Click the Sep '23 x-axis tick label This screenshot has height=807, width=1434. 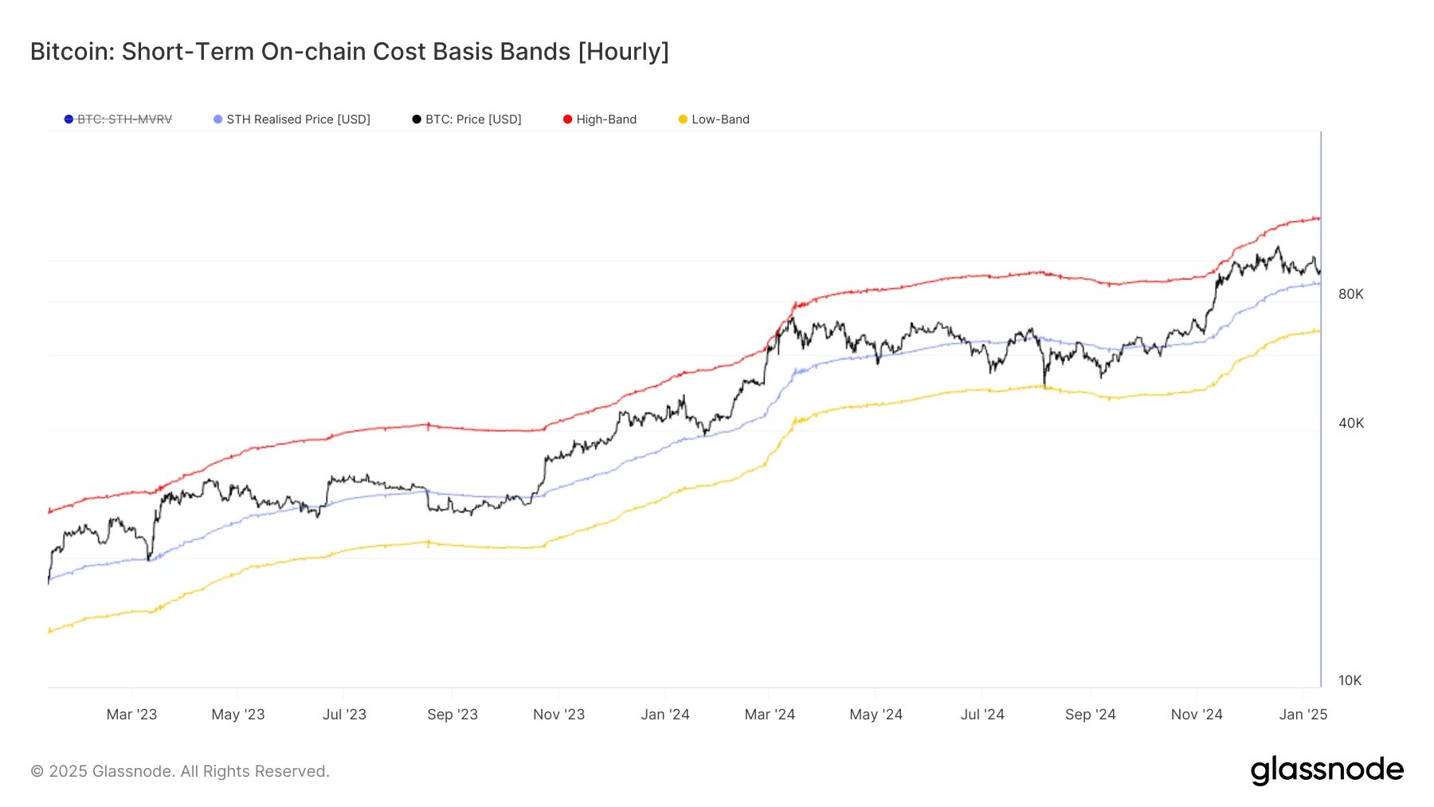pos(453,715)
